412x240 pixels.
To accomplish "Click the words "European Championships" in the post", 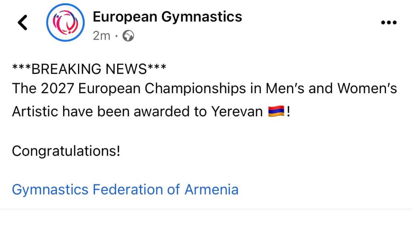I will 162,88.
